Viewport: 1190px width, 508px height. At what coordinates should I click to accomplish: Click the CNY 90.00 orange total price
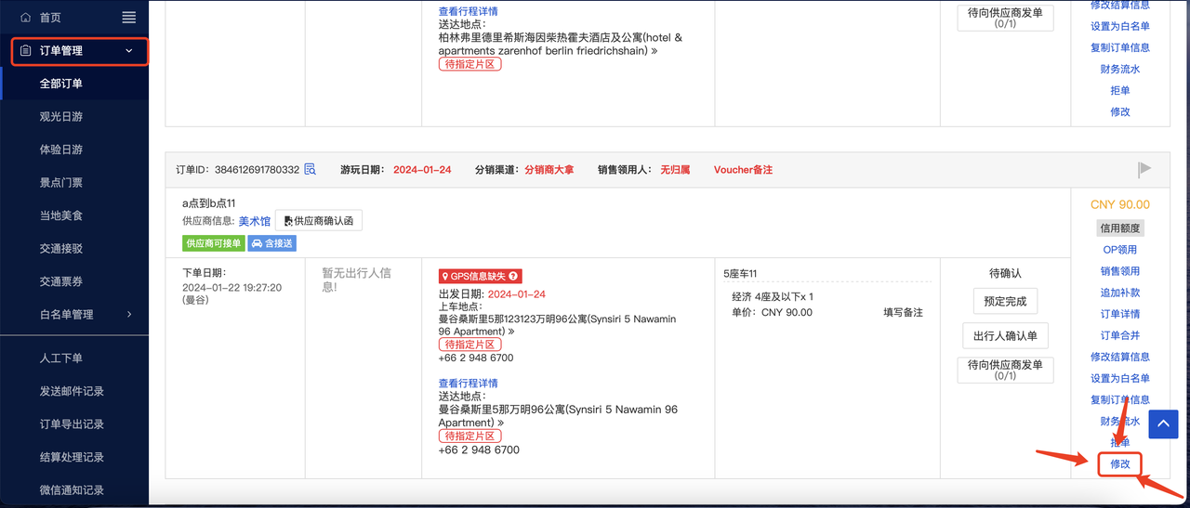point(1119,204)
